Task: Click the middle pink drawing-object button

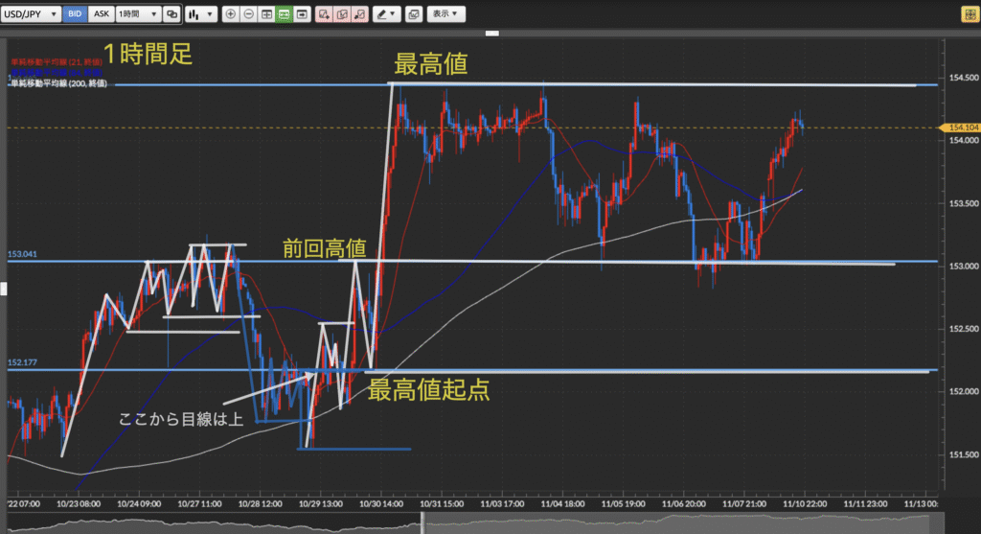Action: point(341,14)
